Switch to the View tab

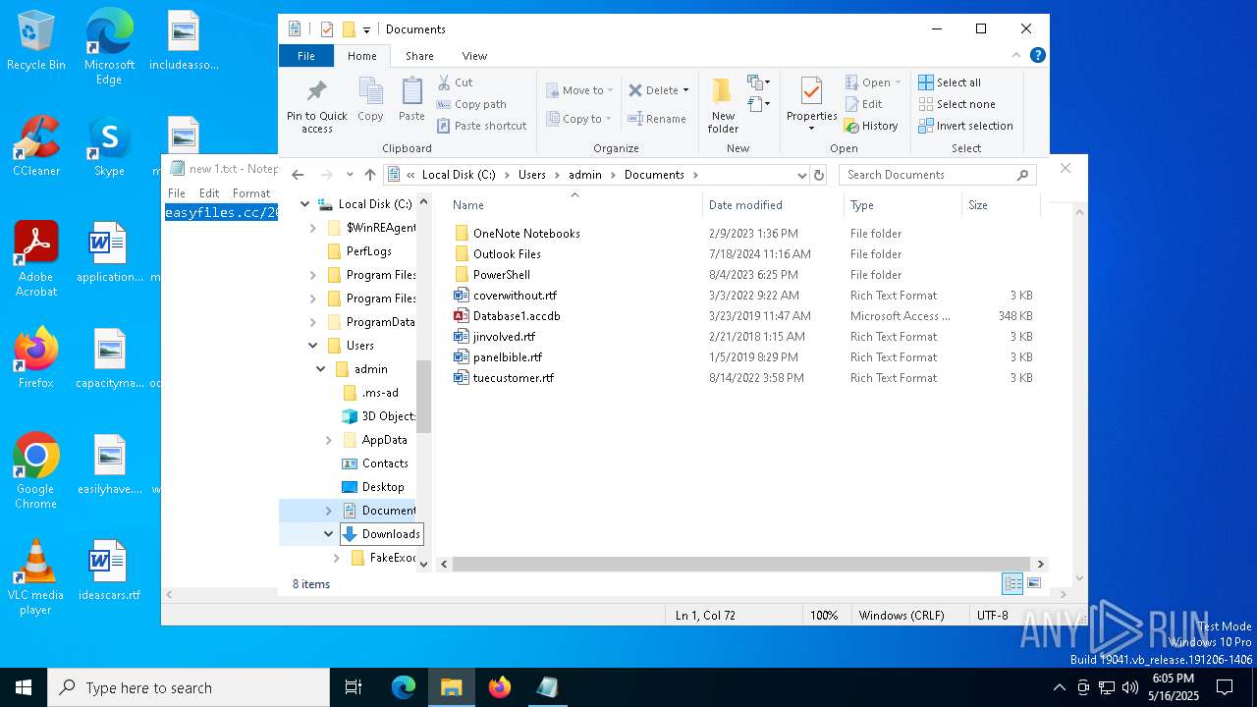[474, 56]
